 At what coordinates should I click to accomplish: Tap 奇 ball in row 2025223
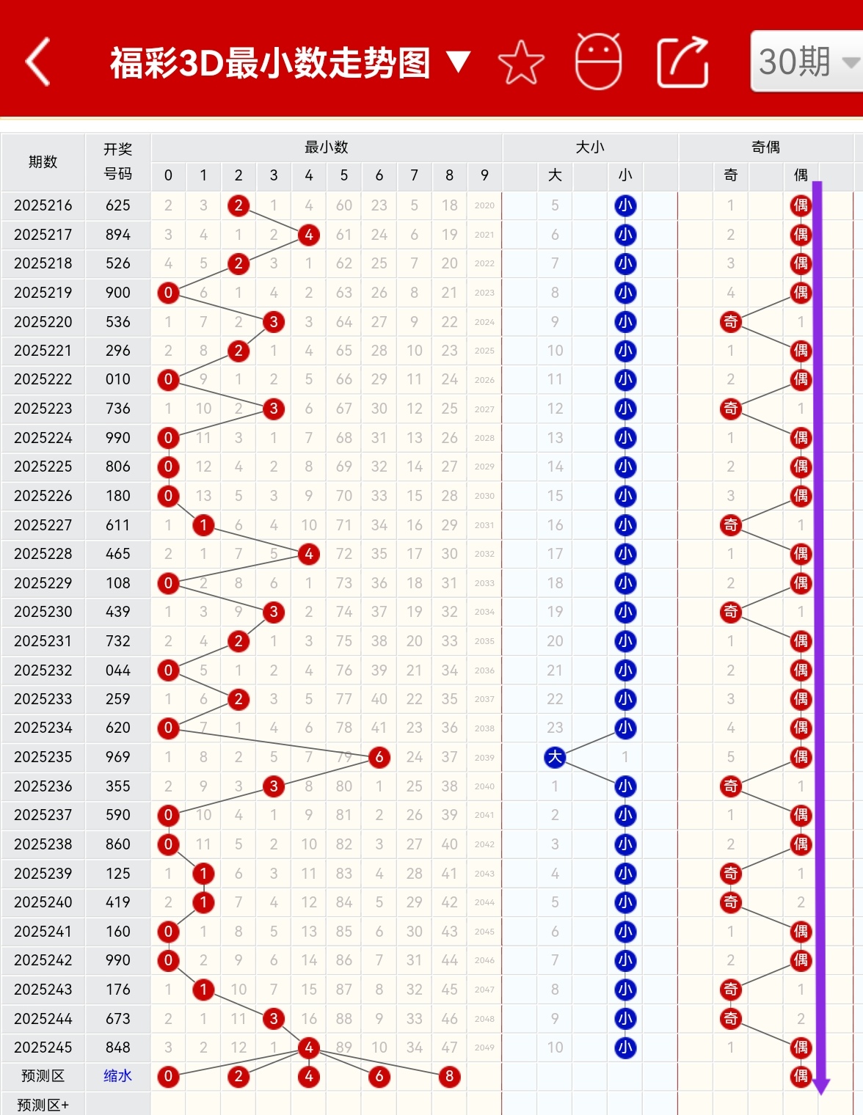coord(731,409)
